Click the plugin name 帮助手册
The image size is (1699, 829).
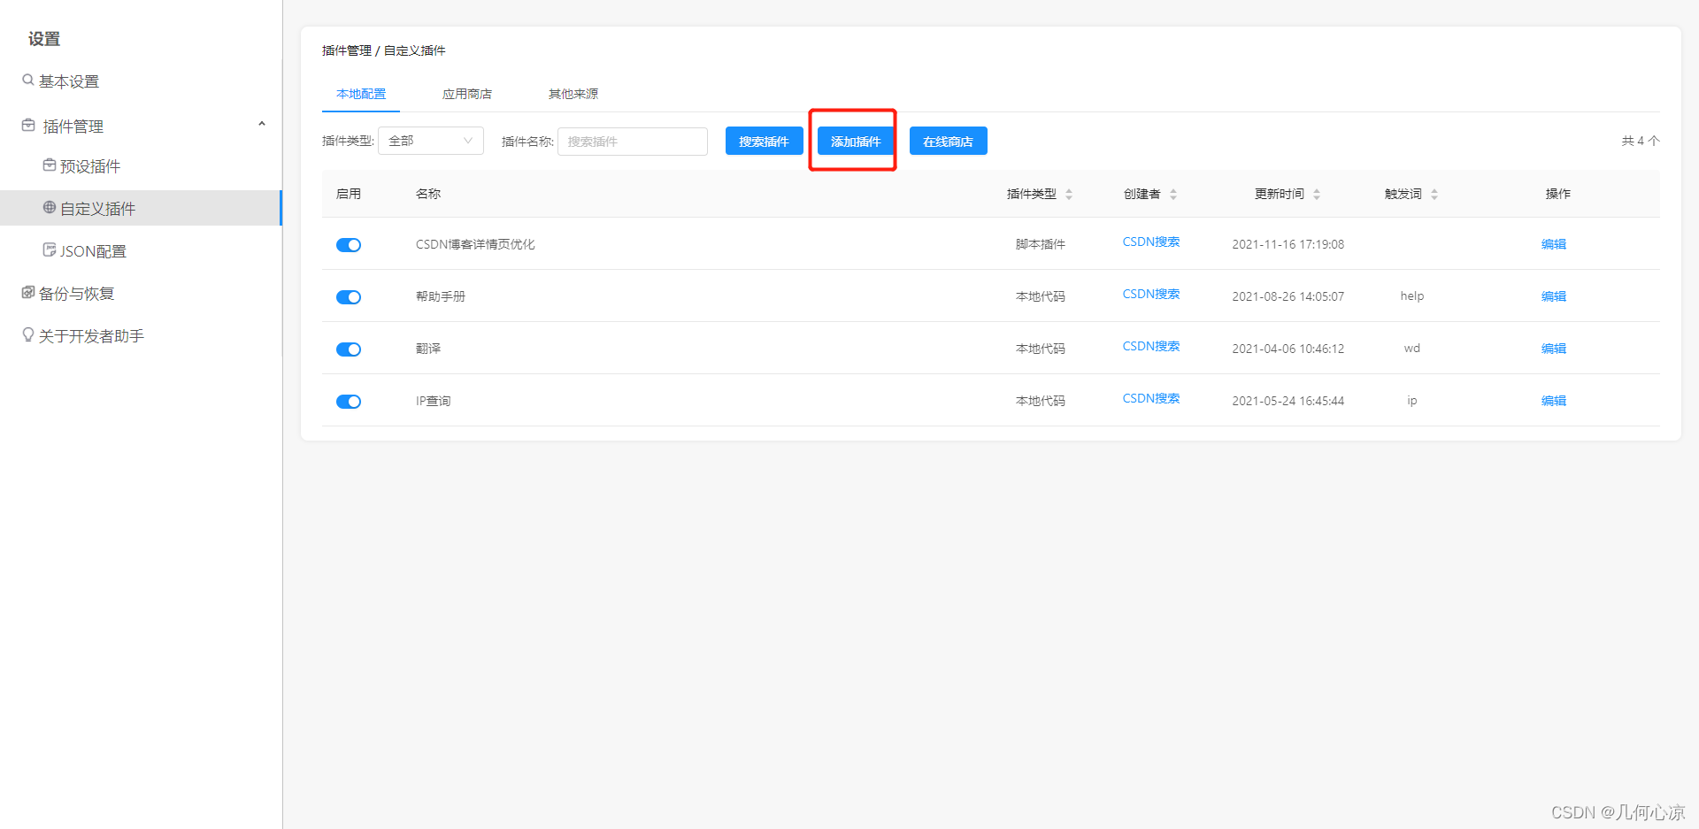point(441,296)
